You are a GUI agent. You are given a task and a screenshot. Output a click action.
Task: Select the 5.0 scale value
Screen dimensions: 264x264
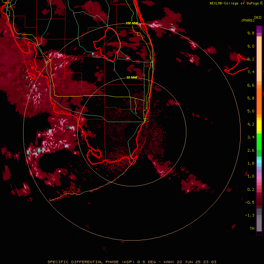(x=251, y=111)
